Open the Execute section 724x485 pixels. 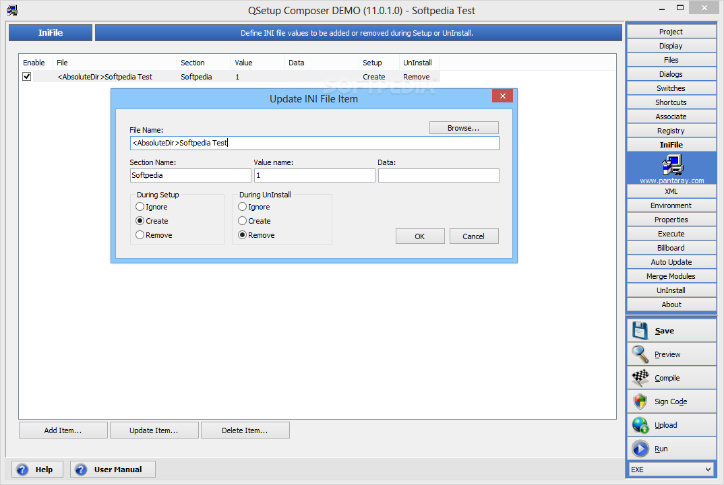coord(671,234)
